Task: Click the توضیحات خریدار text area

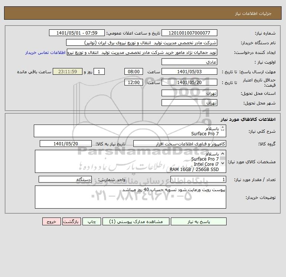Action: click(x=130, y=197)
